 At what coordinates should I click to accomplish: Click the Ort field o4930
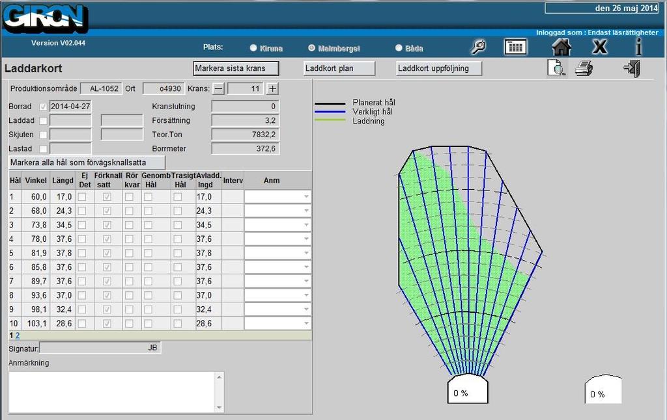(x=163, y=89)
